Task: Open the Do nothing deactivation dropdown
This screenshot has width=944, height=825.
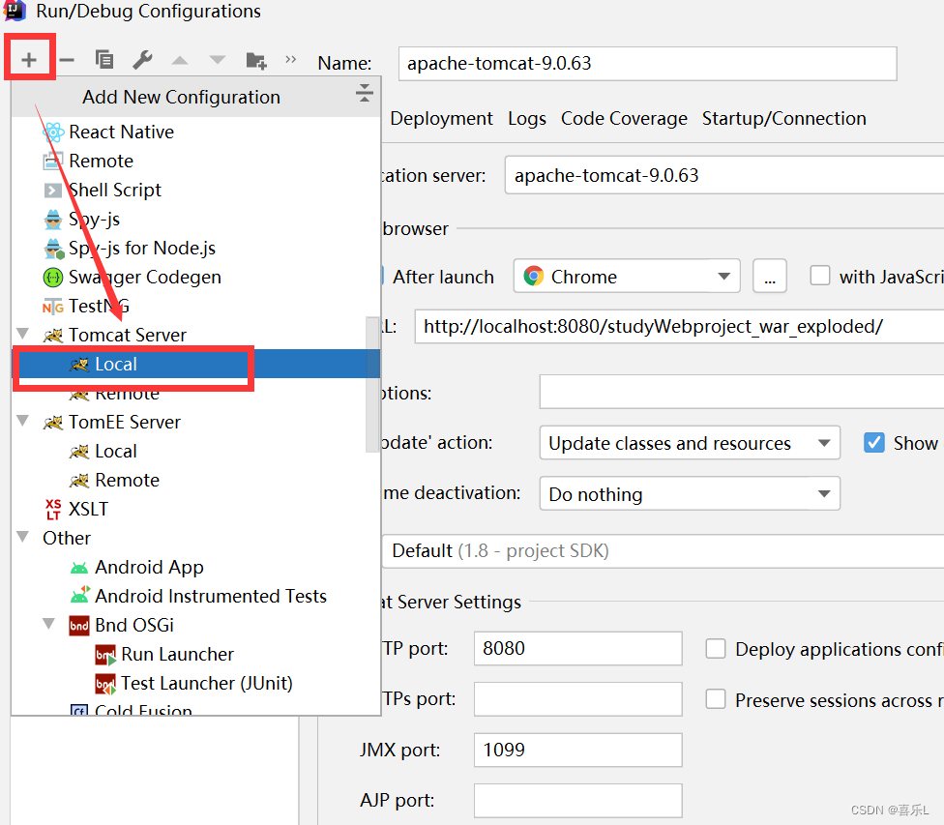Action: 690,494
